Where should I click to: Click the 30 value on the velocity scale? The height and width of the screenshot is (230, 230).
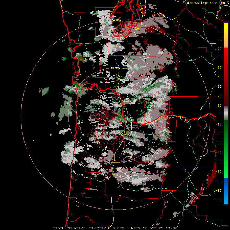point(220,87)
